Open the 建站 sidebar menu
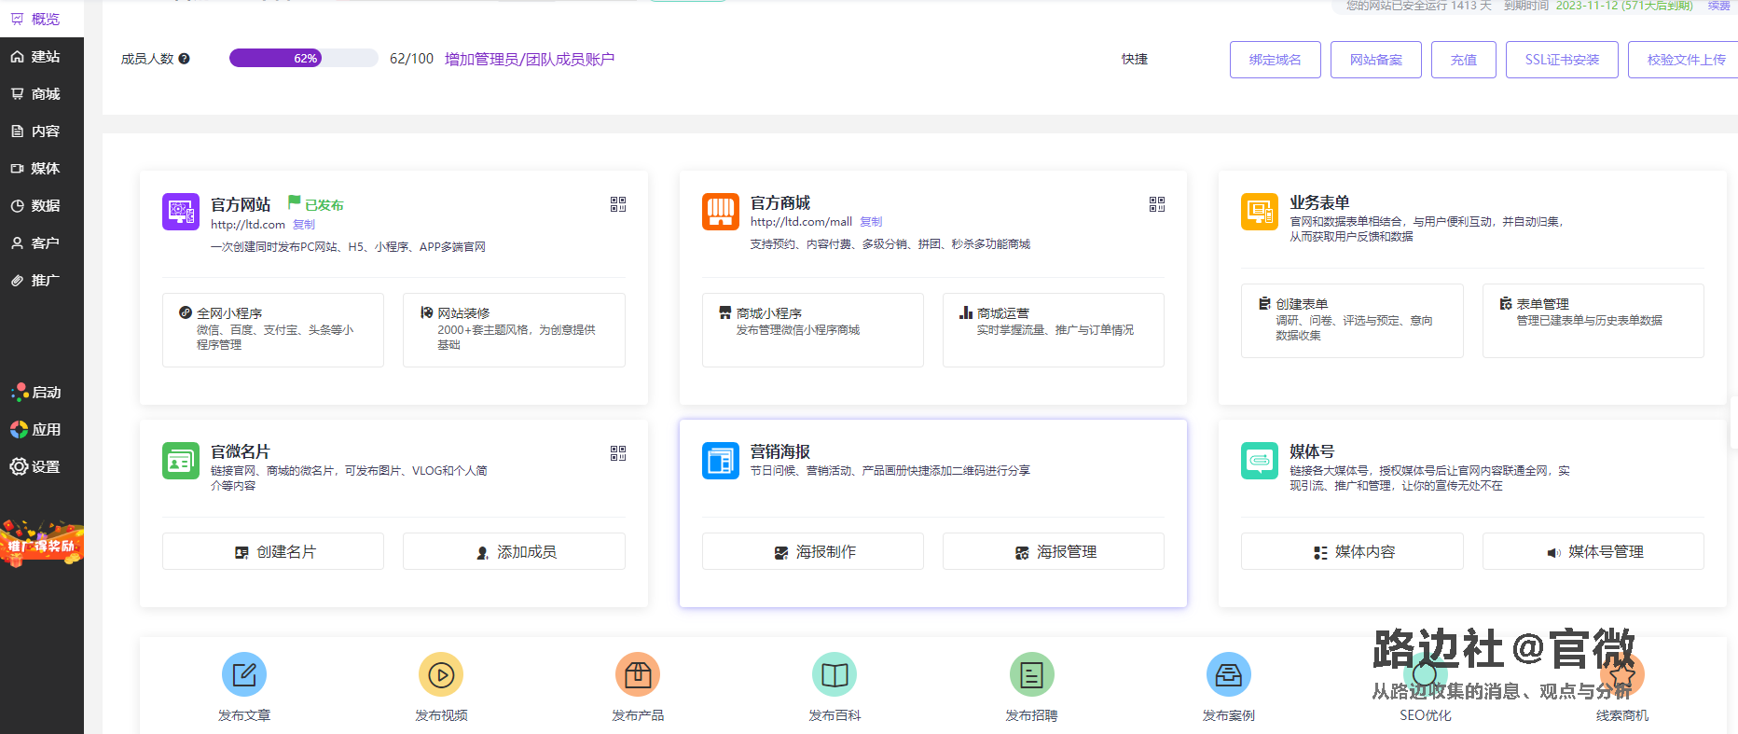Viewport: 1738px width, 734px height. (x=42, y=57)
